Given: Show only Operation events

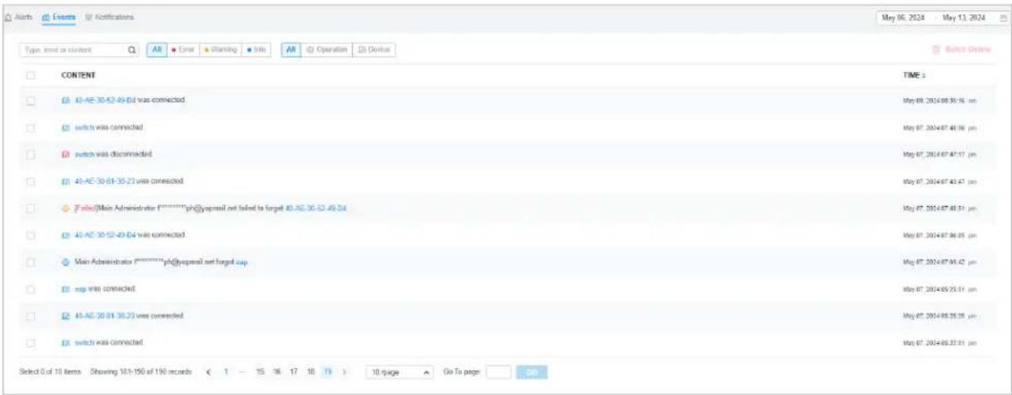Looking at the screenshot, I should point(326,49).
